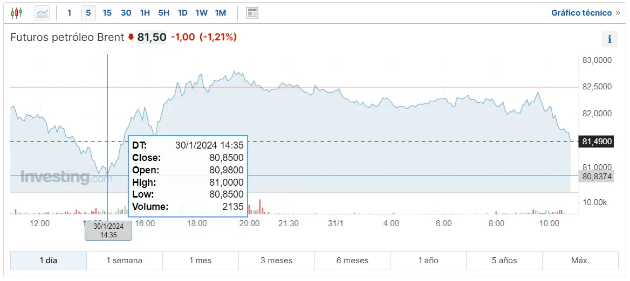
Task: View the Máx. time range
Action: coord(580,261)
